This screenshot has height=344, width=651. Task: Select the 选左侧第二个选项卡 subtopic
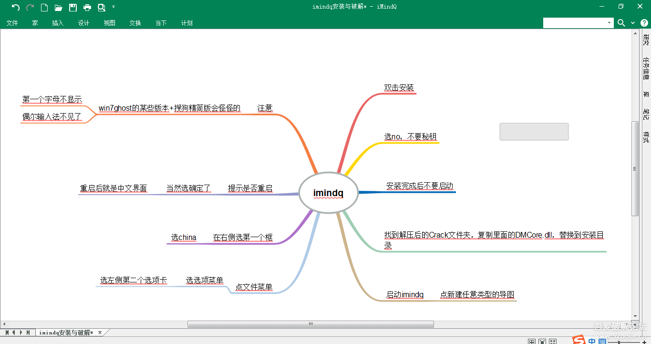134,280
